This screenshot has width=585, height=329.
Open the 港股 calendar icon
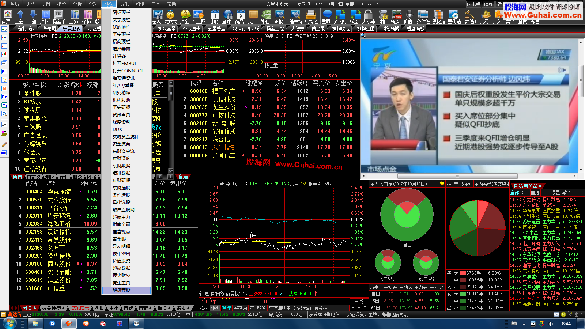(x=214, y=17)
